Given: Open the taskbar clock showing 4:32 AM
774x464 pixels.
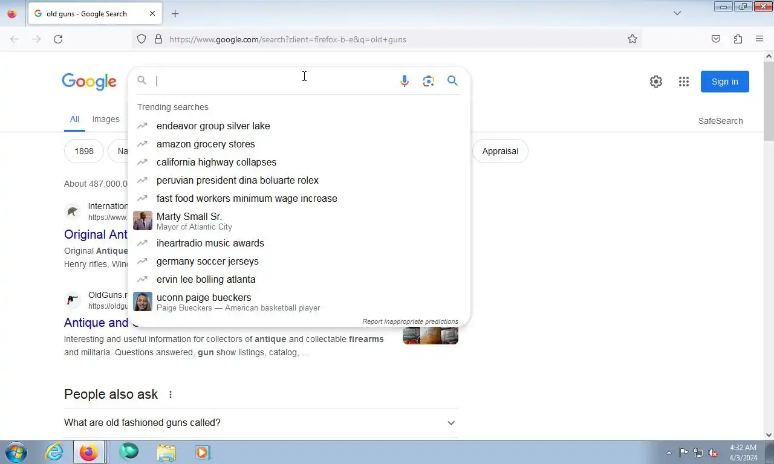Looking at the screenshot, I should (x=743, y=453).
